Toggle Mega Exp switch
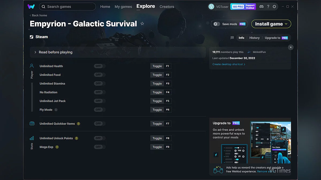Screen dimensions: 321x180 coord(100,147)
